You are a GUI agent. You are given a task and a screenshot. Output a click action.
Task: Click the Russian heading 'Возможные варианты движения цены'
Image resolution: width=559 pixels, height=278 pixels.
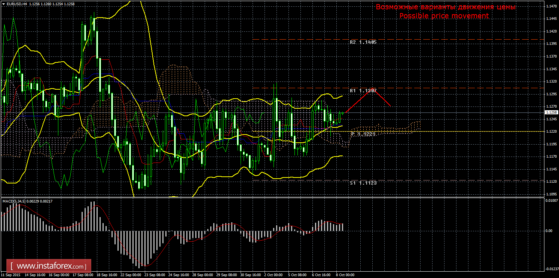[x=446, y=7]
